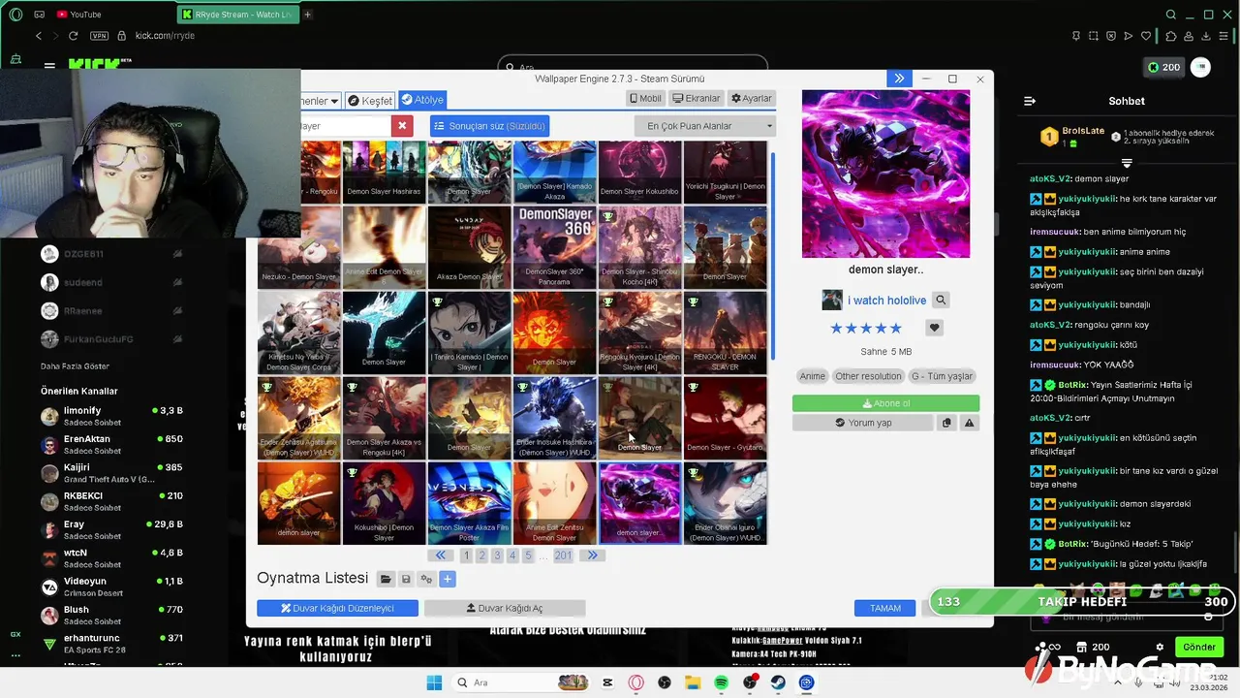The height and width of the screenshot is (698, 1240).
Task: Click the Gönder send button in chat
Action: click(x=1198, y=647)
